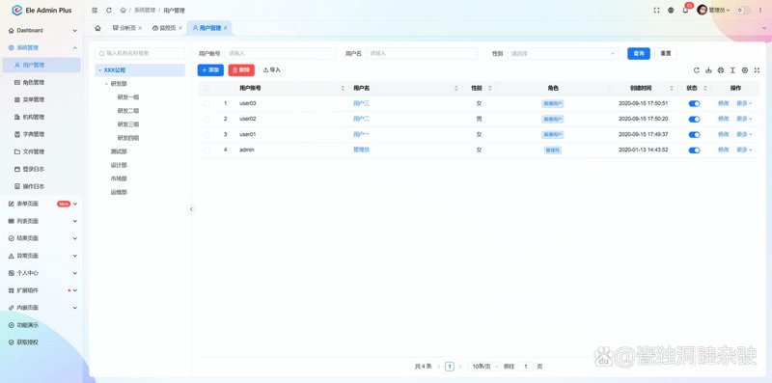The height and width of the screenshot is (383, 772).
Task: Open the table density size icon
Action: (x=732, y=70)
